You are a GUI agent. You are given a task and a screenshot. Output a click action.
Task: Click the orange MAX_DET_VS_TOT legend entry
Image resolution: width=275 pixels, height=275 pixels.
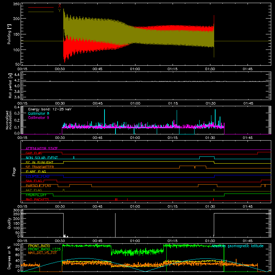pyautogui.click(x=43, y=253)
